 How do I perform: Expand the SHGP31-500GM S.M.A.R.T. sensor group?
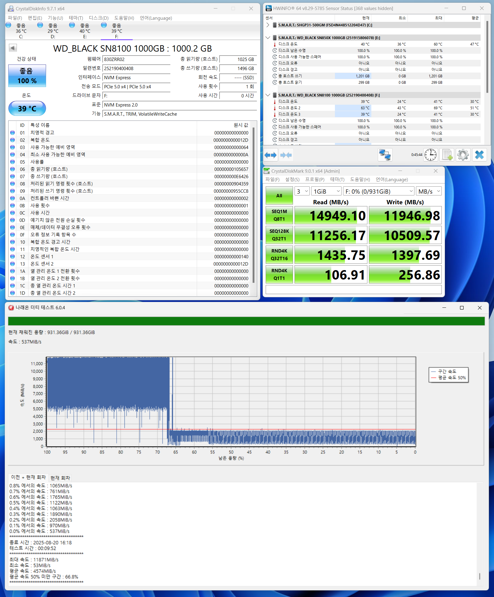pos(267,25)
